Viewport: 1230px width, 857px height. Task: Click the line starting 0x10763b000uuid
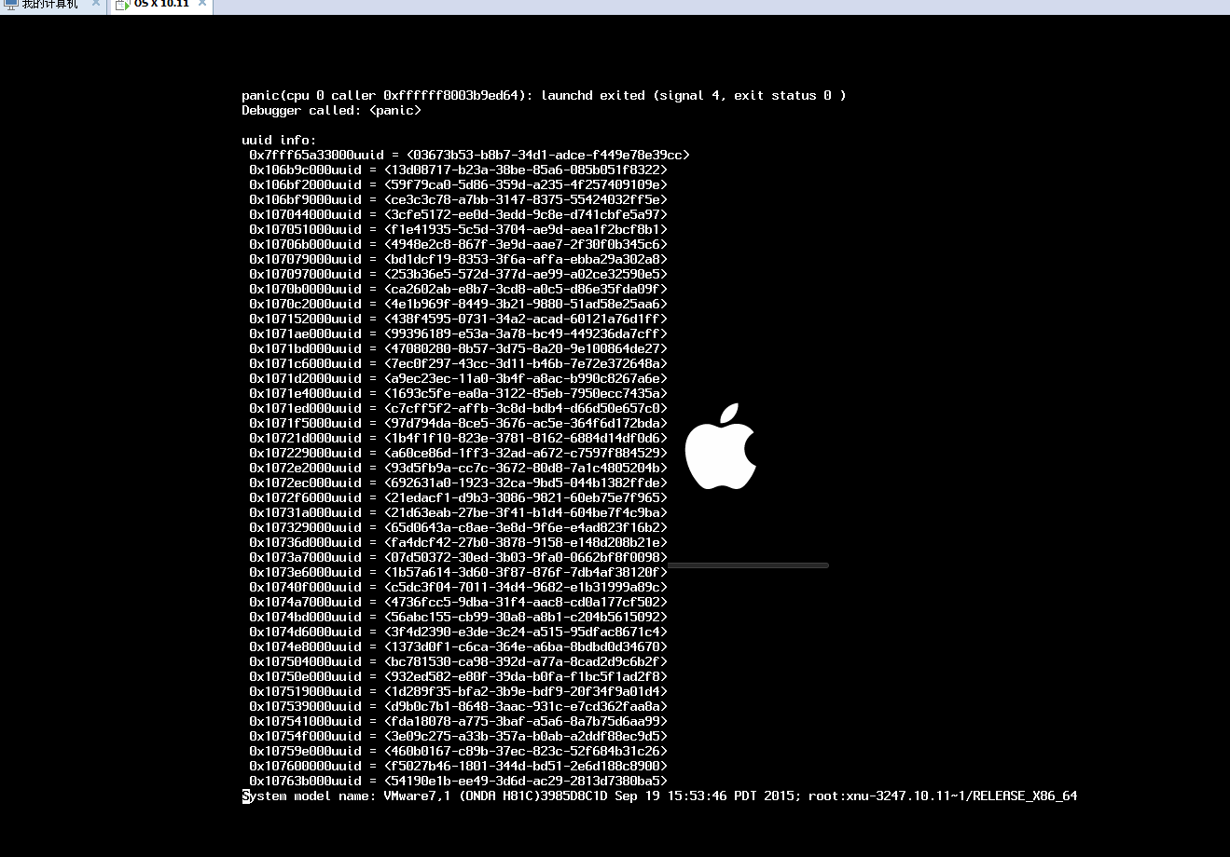(458, 781)
